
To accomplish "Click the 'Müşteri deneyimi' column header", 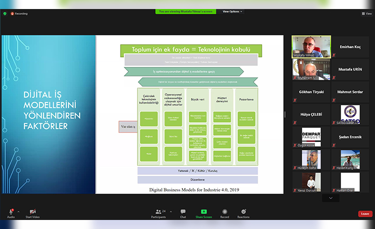I will (222, 99).
